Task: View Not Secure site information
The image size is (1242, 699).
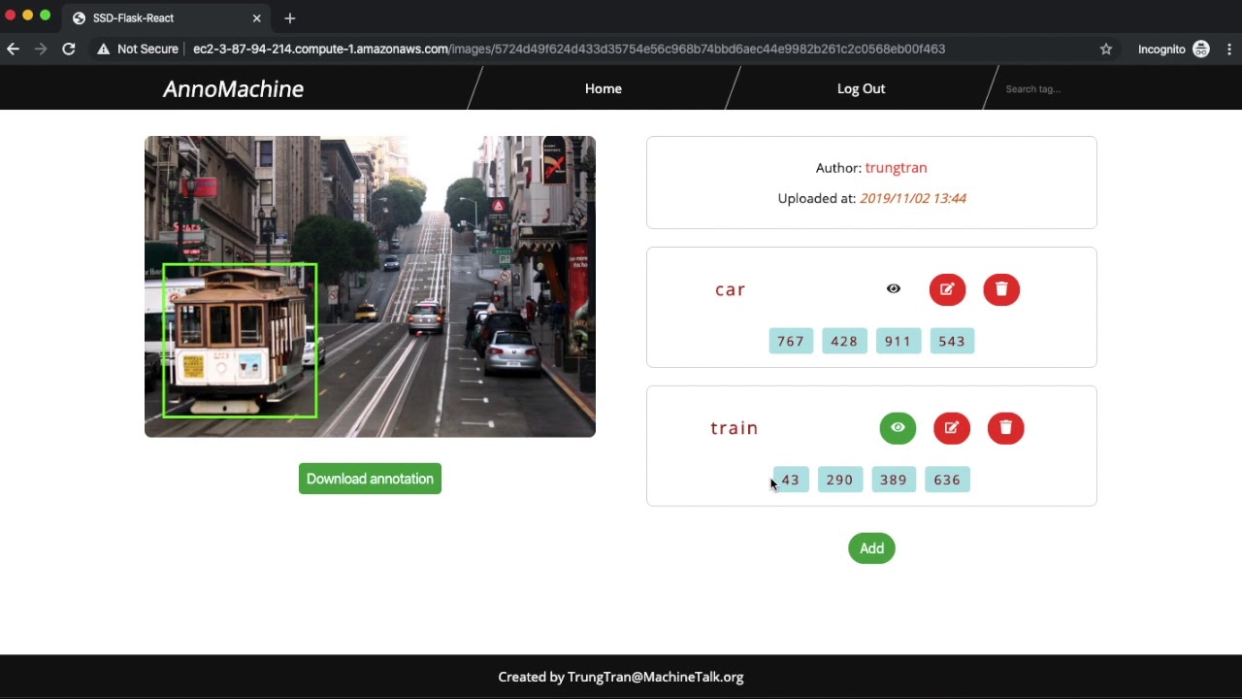Action: (138, 49)
